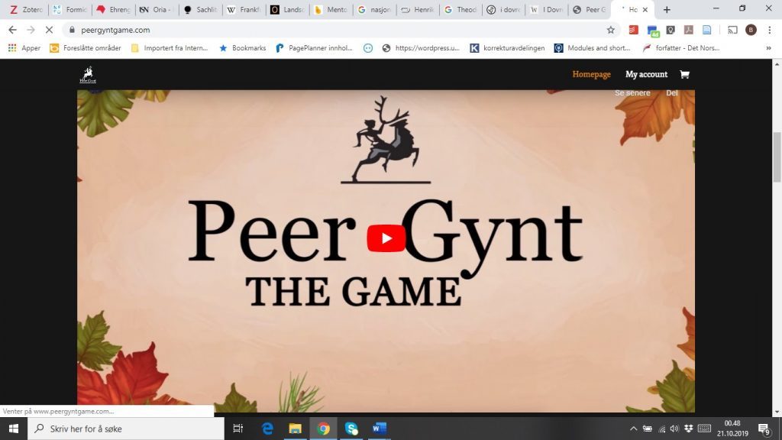The height and width of the screenshot is (440, 782).
Task: Click the Peer Gynt site logo
Action: (x=88, y=75)
